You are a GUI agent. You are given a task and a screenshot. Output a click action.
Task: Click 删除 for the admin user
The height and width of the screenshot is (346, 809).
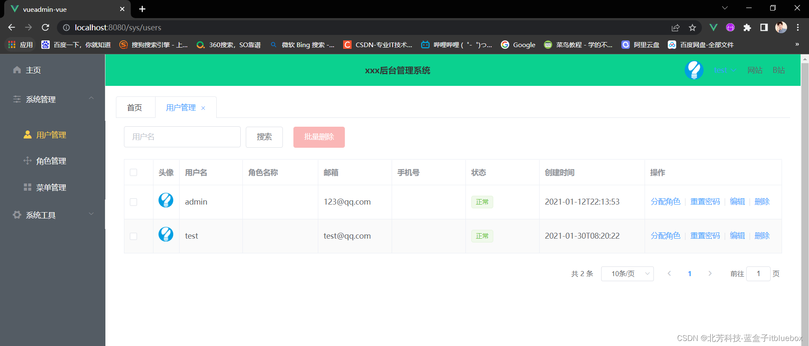762,202
